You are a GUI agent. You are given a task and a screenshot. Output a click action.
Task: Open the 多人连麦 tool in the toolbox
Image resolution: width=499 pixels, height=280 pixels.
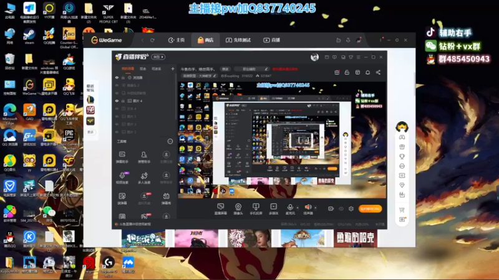(x=144, y=178)
